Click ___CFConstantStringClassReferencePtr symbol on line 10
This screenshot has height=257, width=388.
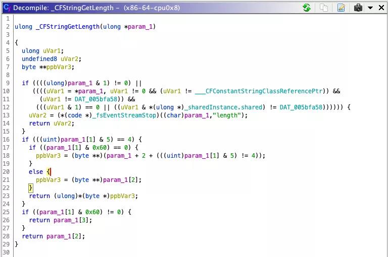259,91
